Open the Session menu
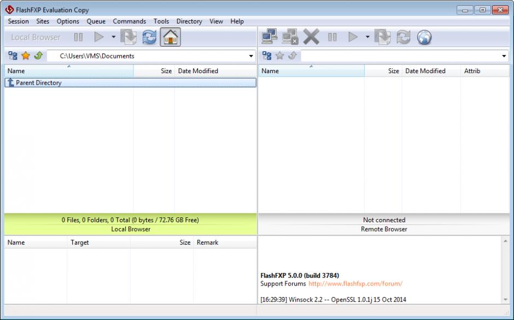Screen dimensions: 514x320 pos(19,21)
